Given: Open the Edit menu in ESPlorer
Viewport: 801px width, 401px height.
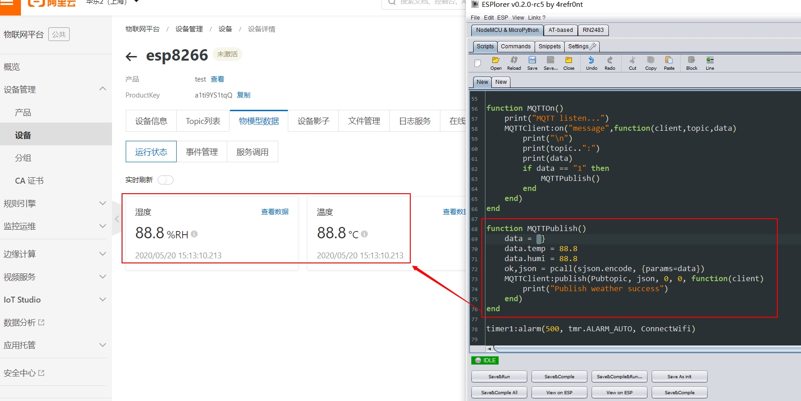Looking at the screenshot, I should tap(489, 18).
